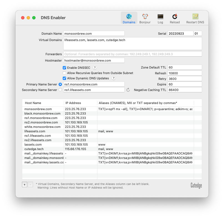
Task: Open the Log viewer
Action: (x=160, y=19)
